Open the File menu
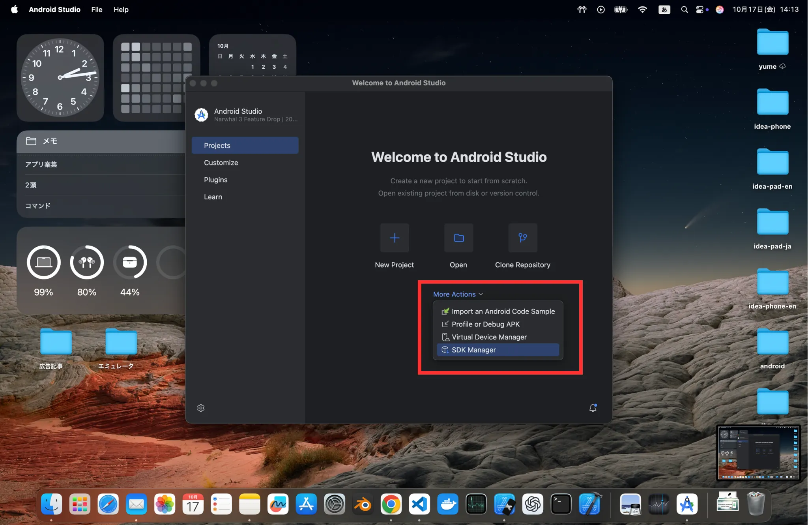 coord(96,9)
